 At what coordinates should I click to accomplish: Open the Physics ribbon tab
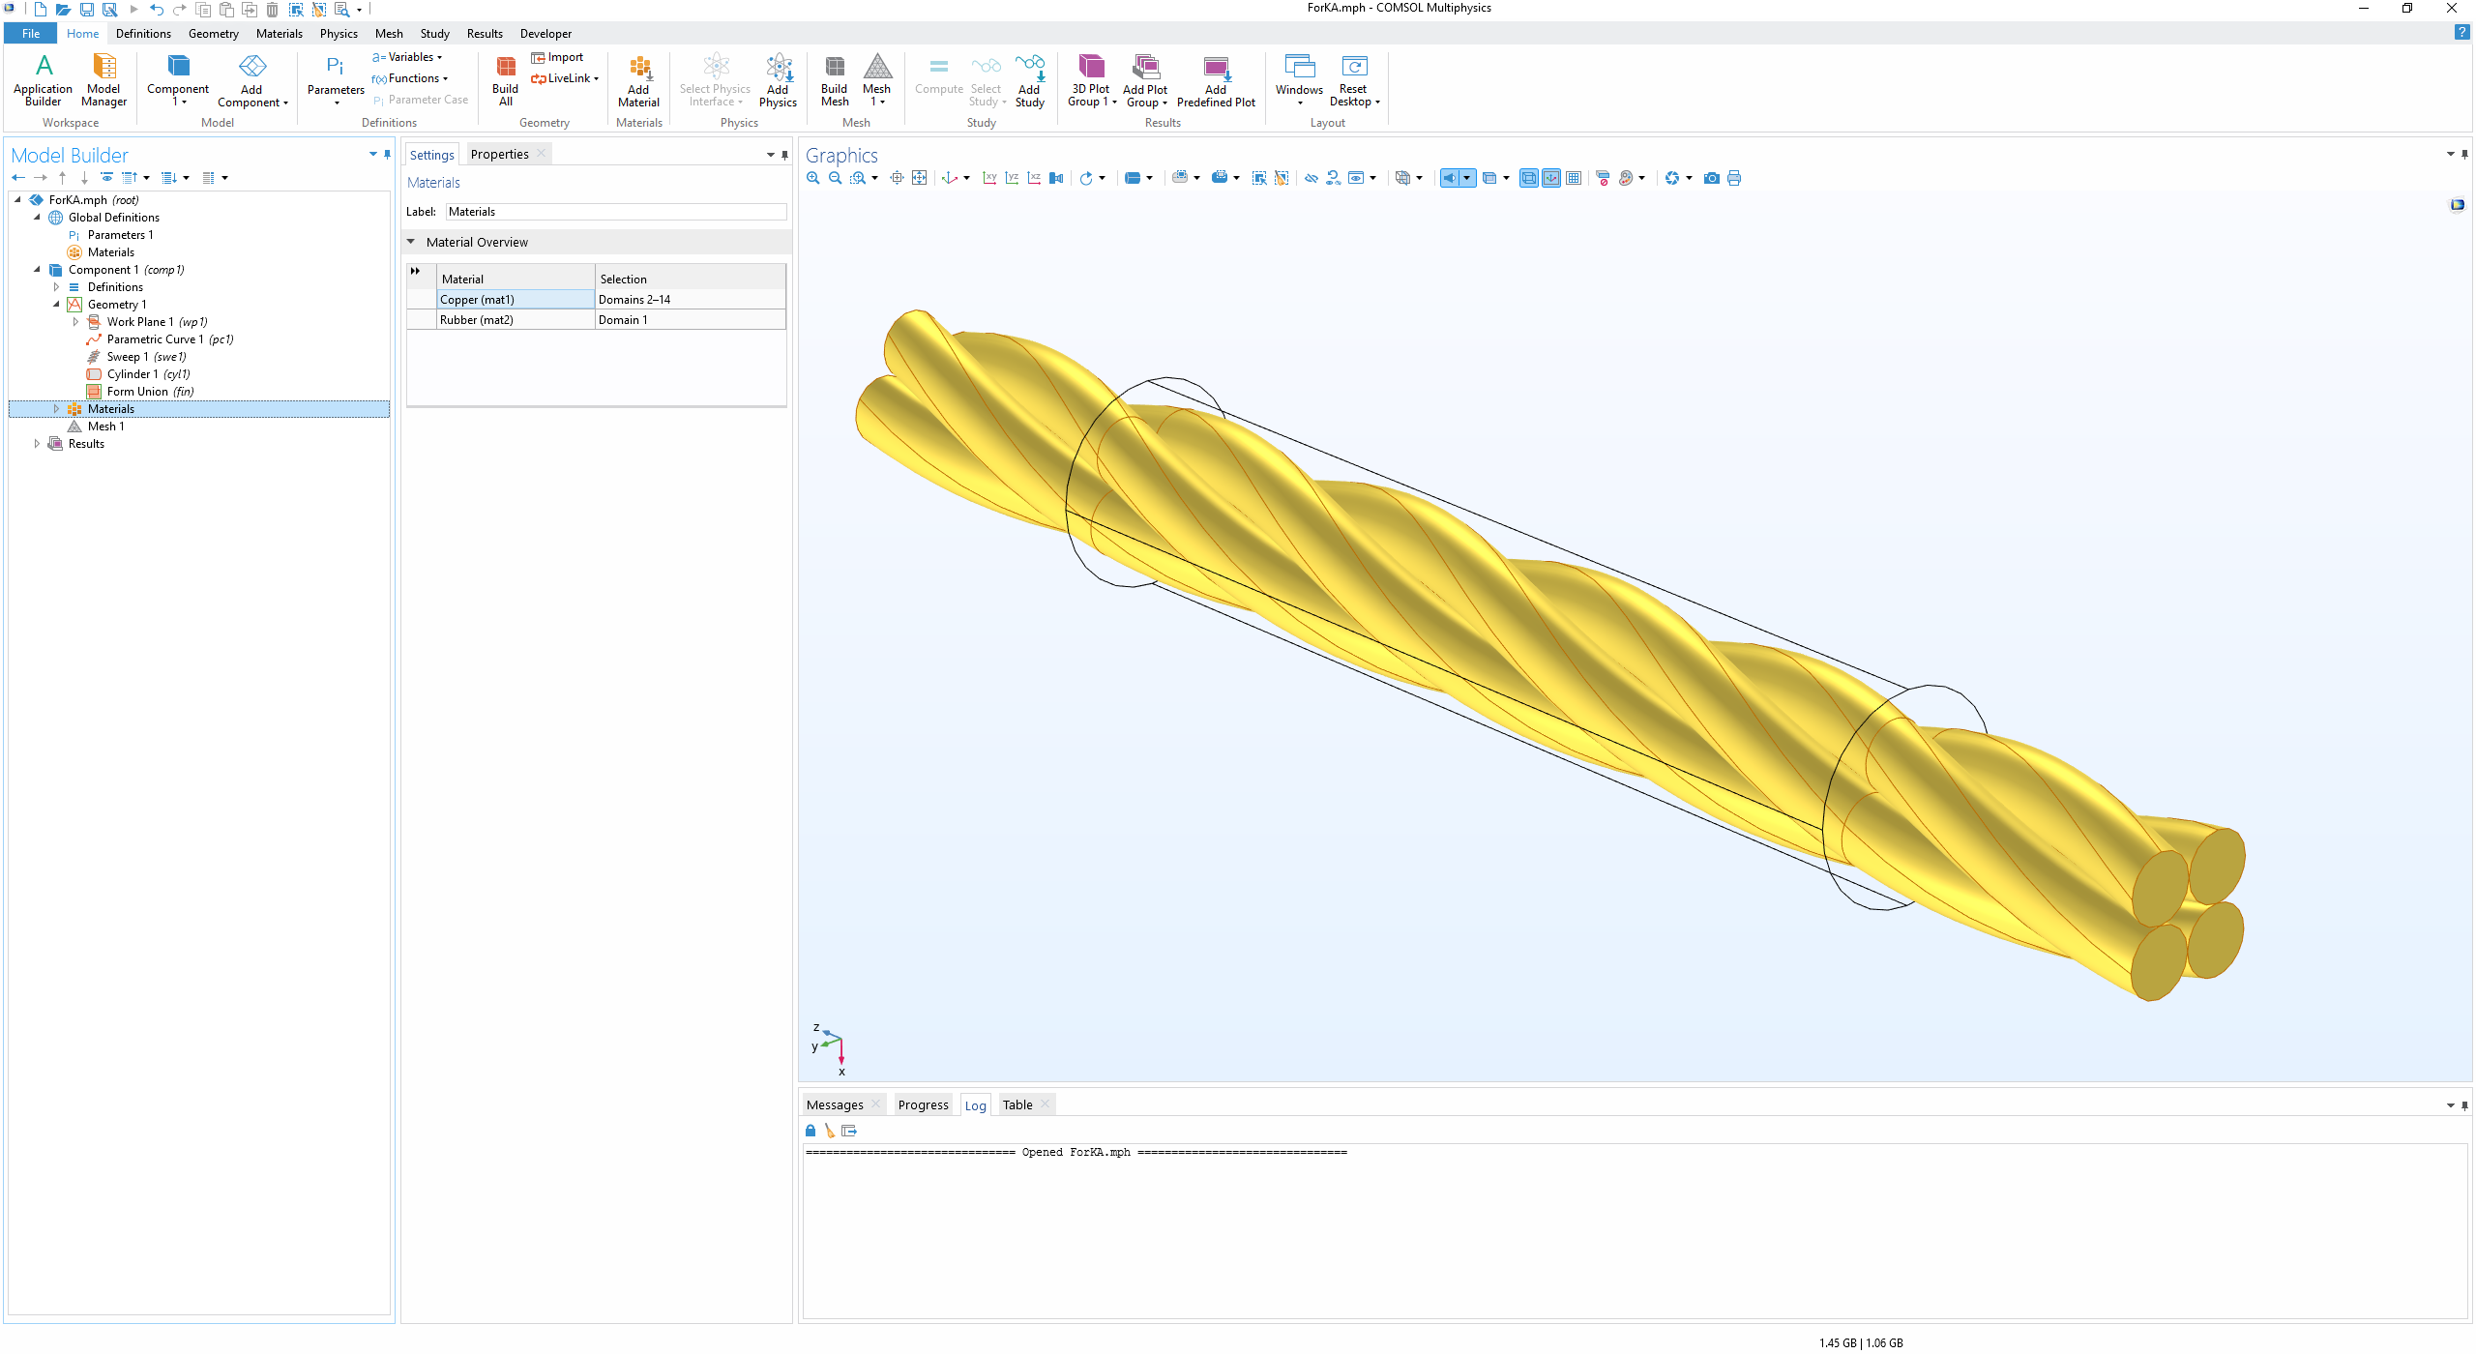pyautogui.click(x=339, y=34)
